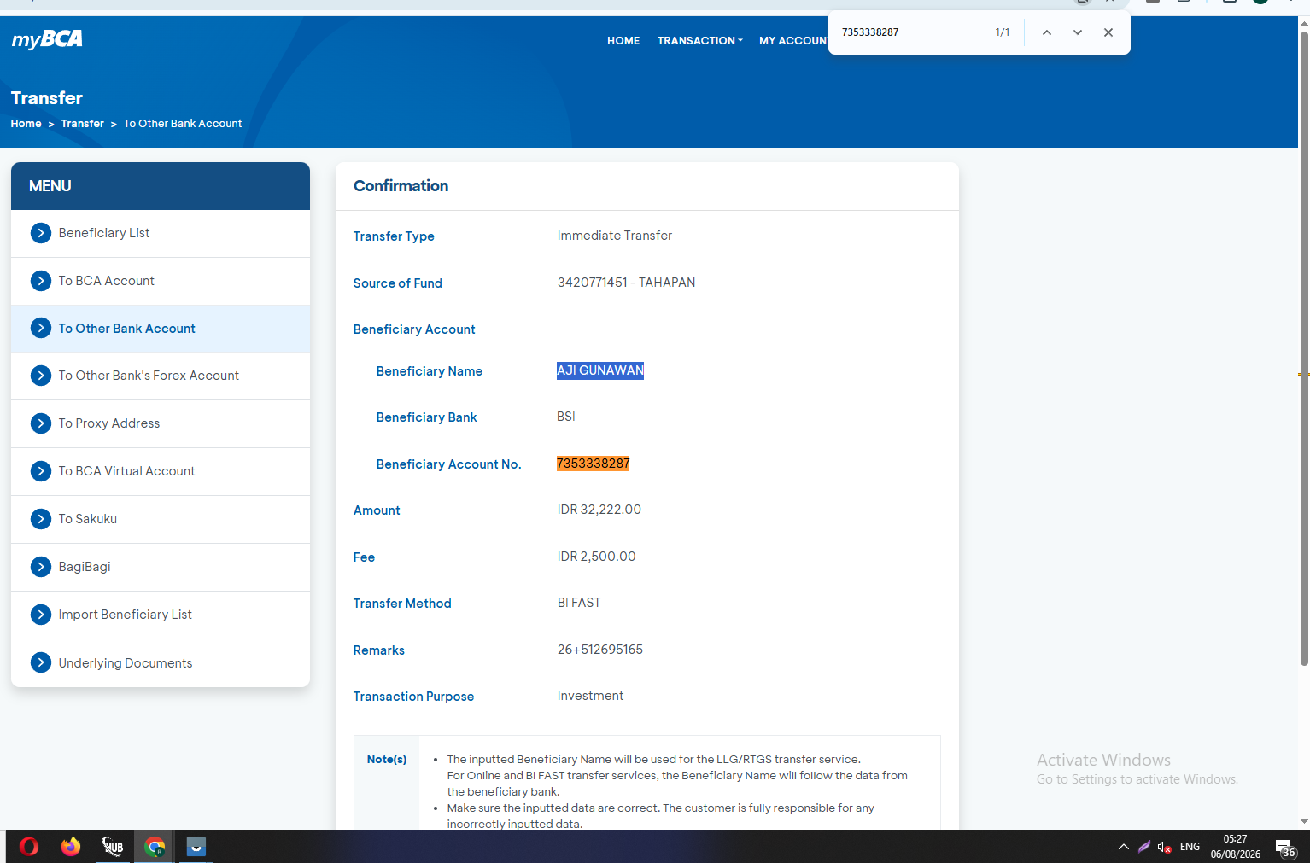1310x863 pixels.
Task: Click the arrow icon beside To Sakuku
Action: (40, 519)
